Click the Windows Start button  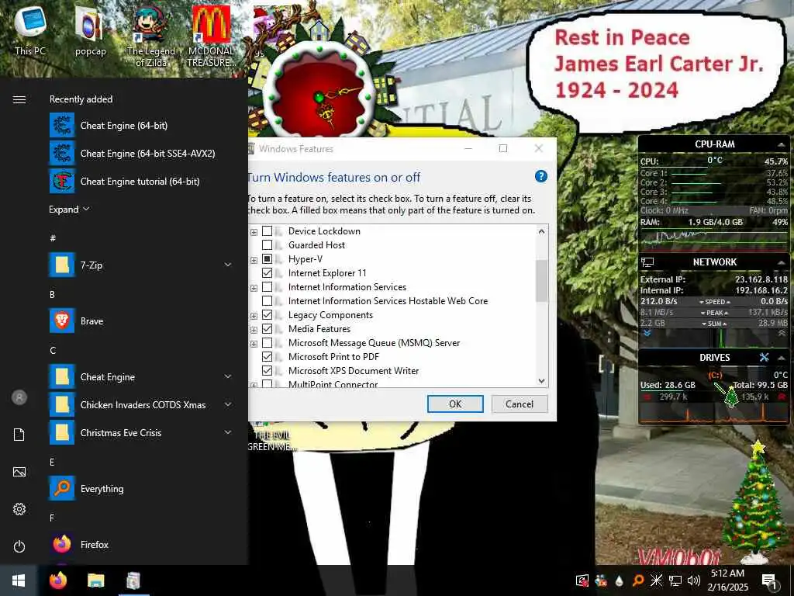point(19,580)
